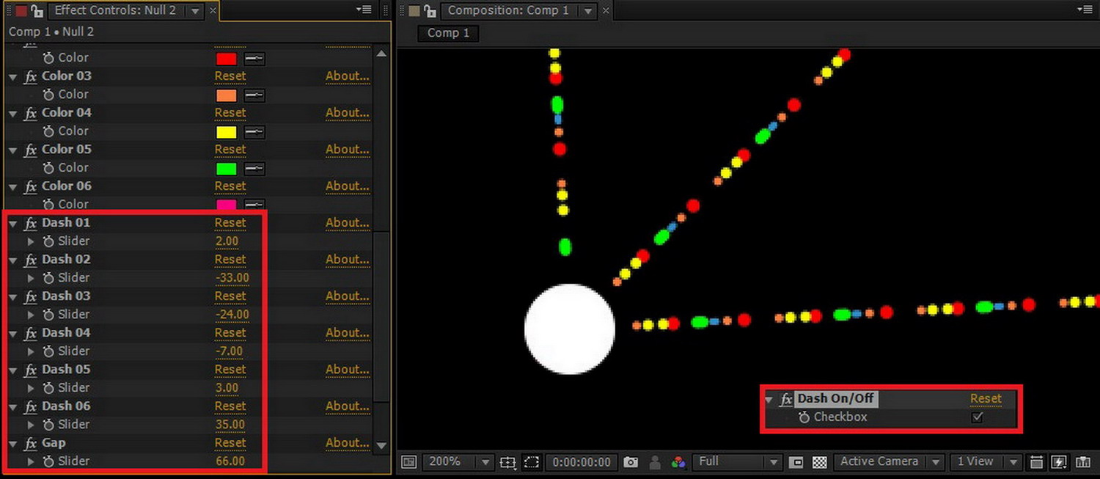This screenshot has height=479, width=1100.
Task: Open the Full resolution dropdown
Action: (738, 462)
